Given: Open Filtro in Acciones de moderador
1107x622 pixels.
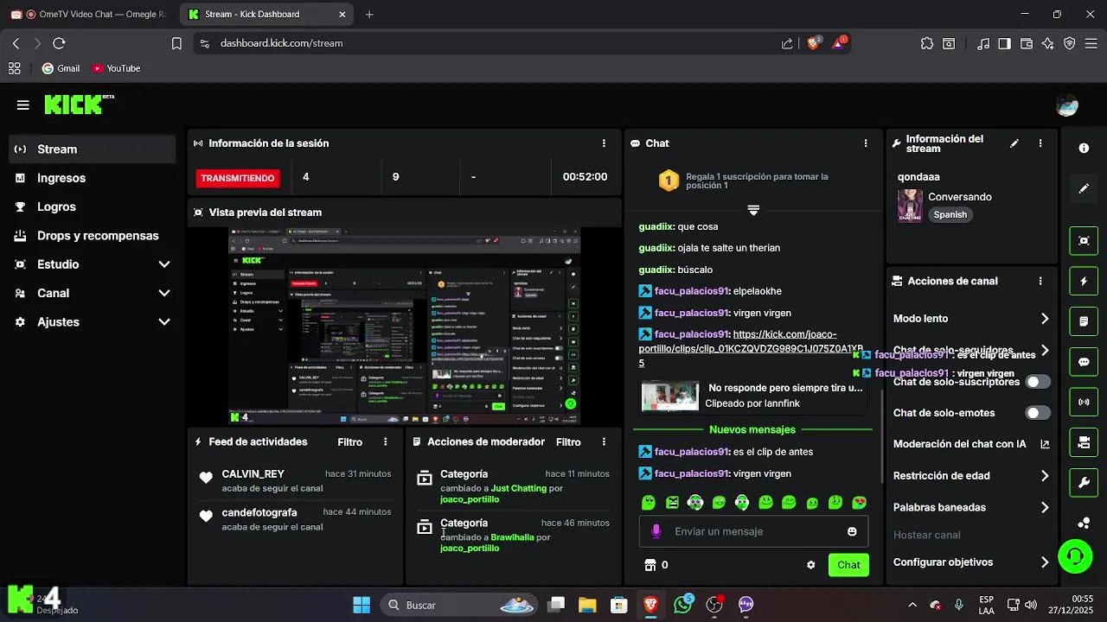Looking at the screenshot, I should pyautogui.click(x=568, y=441).
